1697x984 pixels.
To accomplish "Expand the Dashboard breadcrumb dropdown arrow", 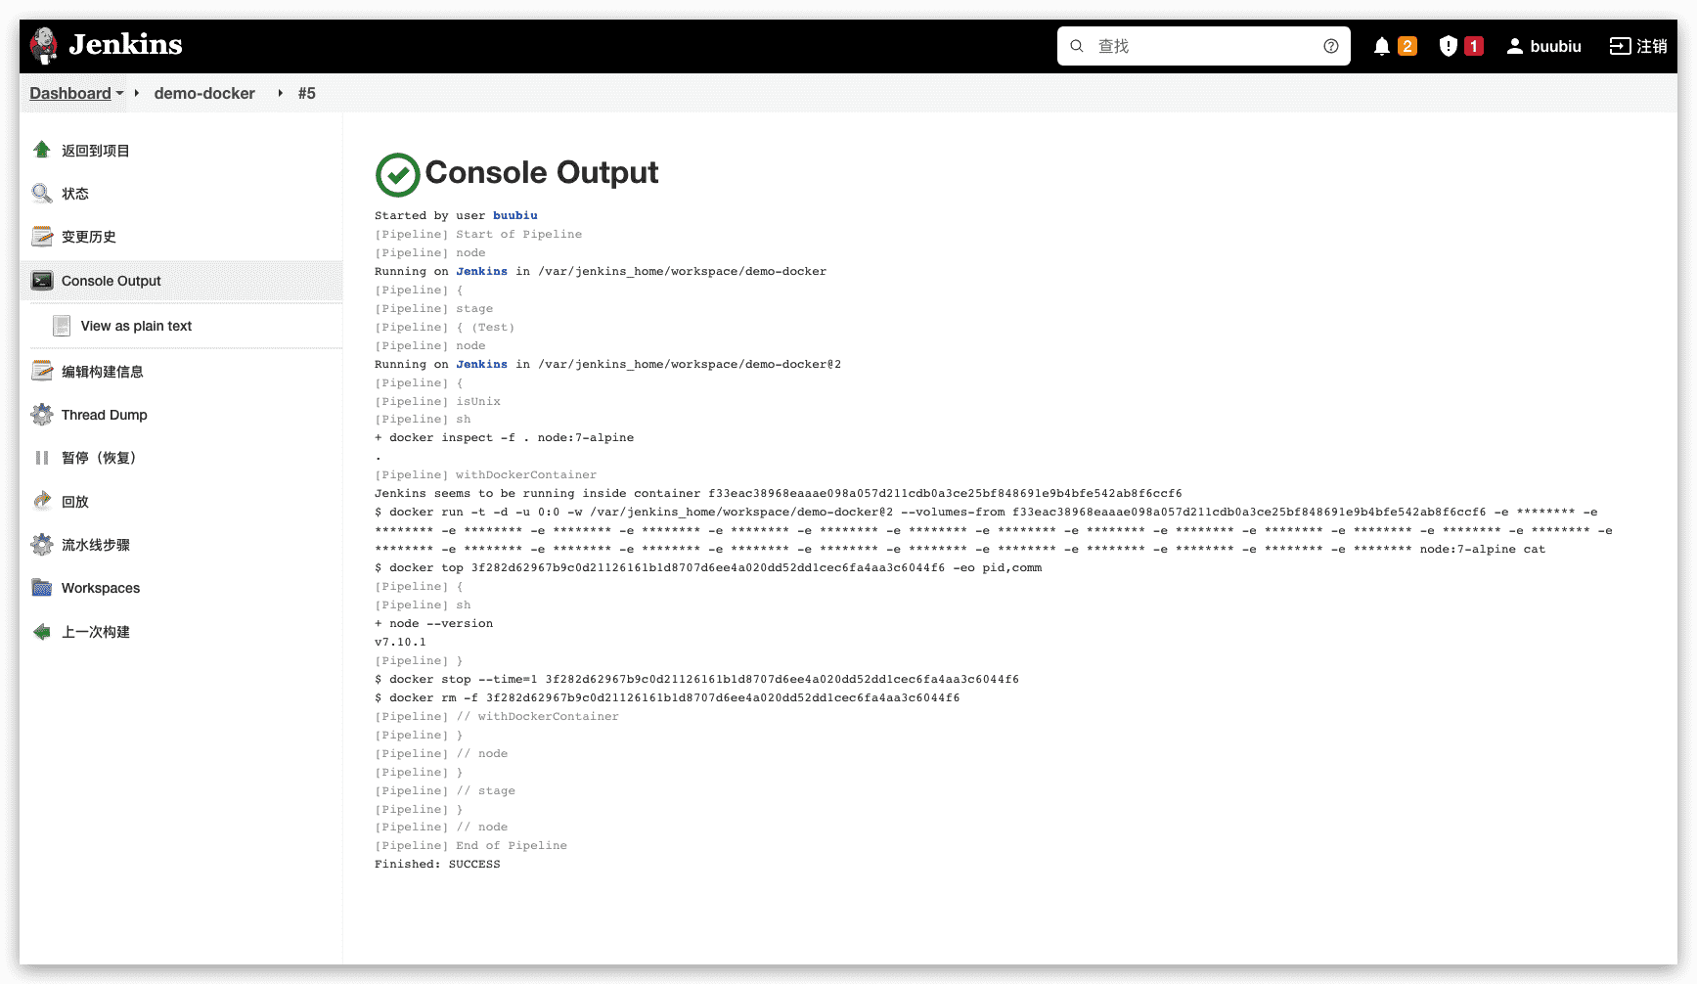I will point(120,94).
